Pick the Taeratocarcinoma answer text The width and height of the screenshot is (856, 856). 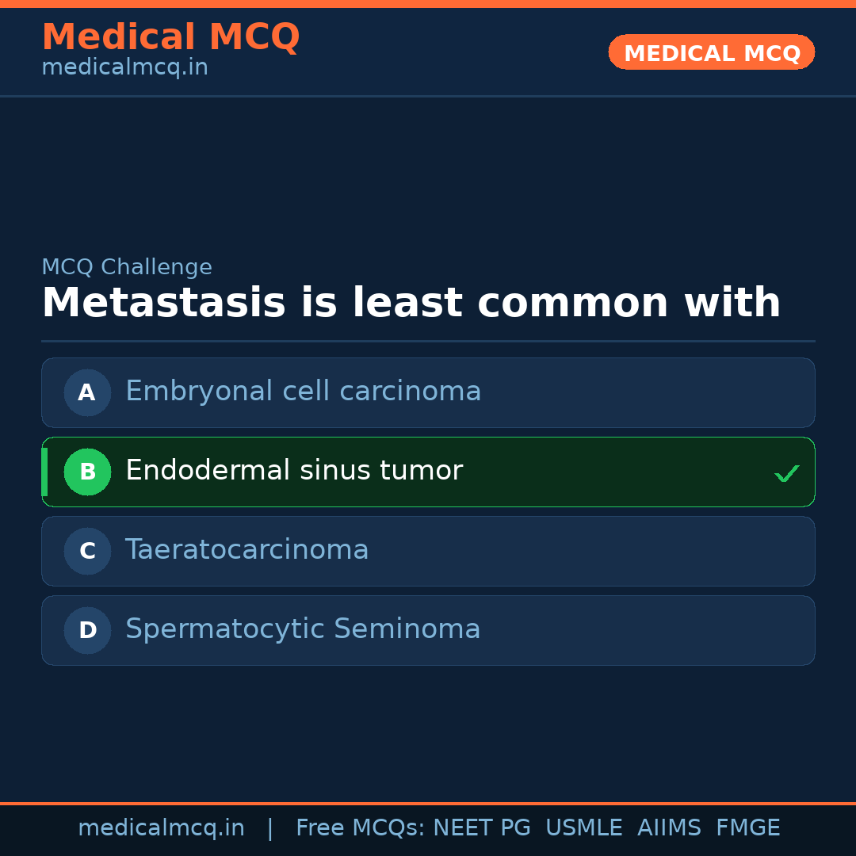(246, 550)
